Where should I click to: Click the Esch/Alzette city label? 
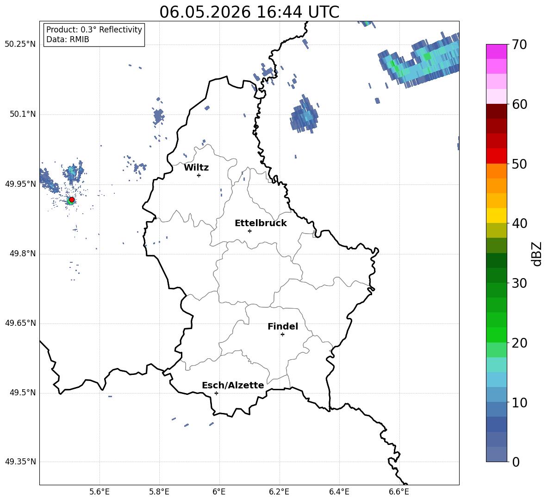tap(233, 385)
